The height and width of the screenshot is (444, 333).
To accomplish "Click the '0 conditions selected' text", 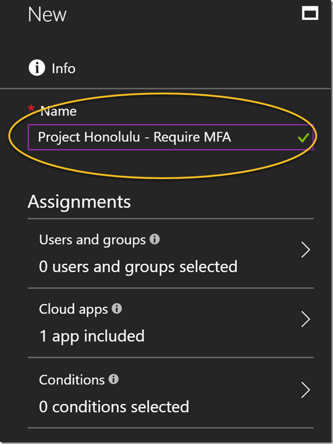I will pyautogui.click(x=114, y=407).
